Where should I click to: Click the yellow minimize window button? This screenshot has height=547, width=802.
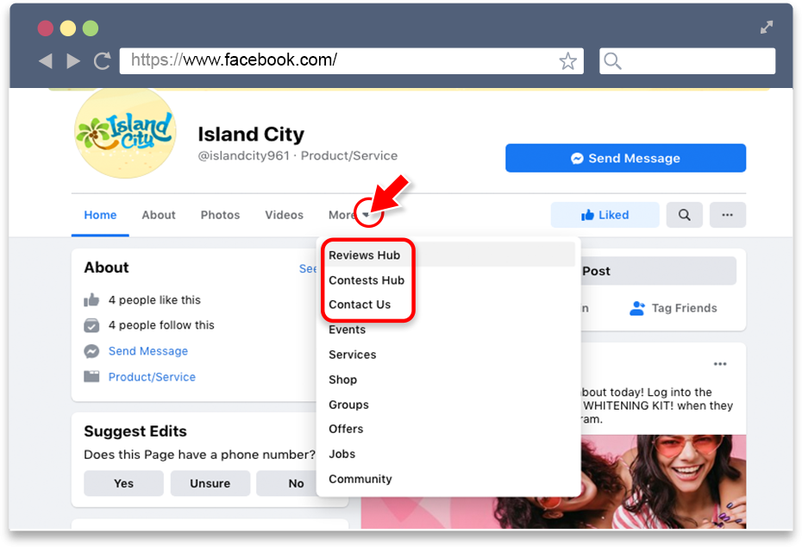(x=68, y=28)
